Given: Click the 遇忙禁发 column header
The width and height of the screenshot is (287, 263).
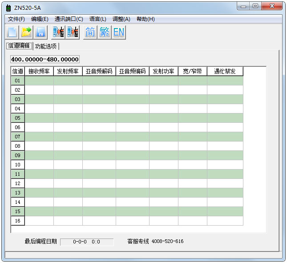Looking at the screenshot, I should coord(225,71).
